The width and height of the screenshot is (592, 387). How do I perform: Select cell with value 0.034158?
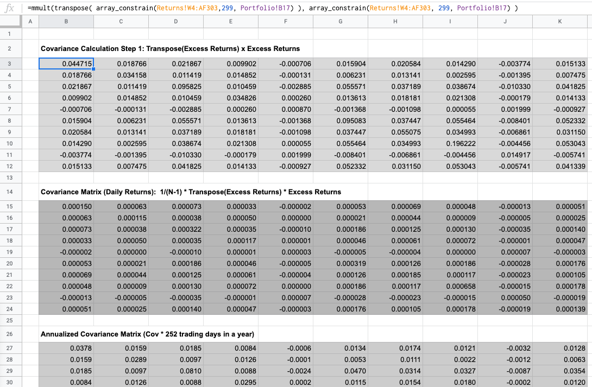pos(121,75)
